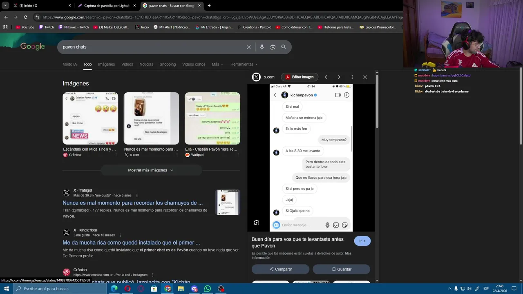Open three-dot menu of the Wattpad image result
Viewport: 523px width, 294px height.
pos(238,155)
